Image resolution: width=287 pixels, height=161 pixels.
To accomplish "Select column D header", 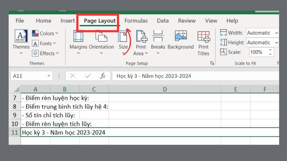I will [165, 89].
